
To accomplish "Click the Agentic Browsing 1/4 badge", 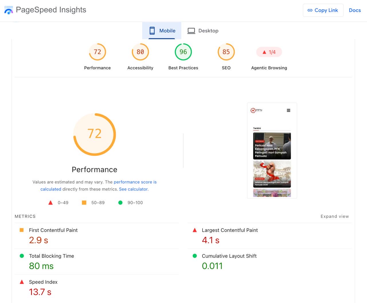I will [x=269, y=52].
